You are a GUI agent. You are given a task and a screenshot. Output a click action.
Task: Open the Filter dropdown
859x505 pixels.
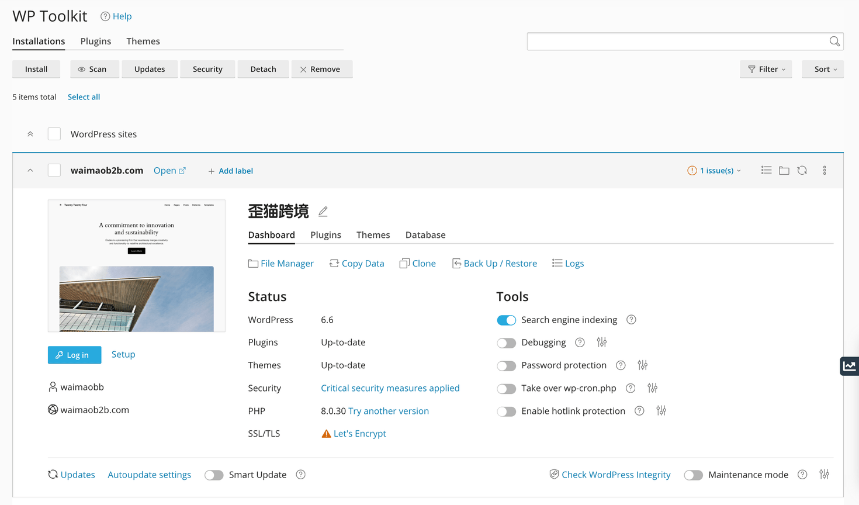tap(766, 69)
